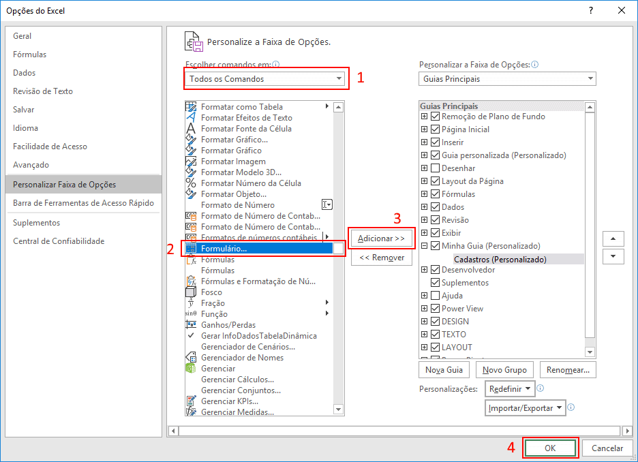Click the Adicionar button
638x462 pixels.
point(382,238)
